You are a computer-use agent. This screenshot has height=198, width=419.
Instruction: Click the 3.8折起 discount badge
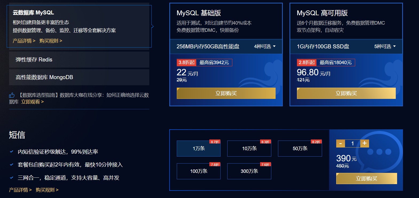(186, 63)
